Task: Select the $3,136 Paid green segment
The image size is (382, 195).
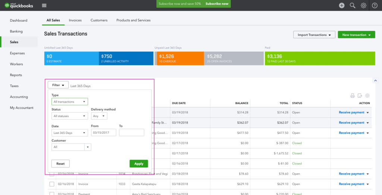Action: (320, 59)
